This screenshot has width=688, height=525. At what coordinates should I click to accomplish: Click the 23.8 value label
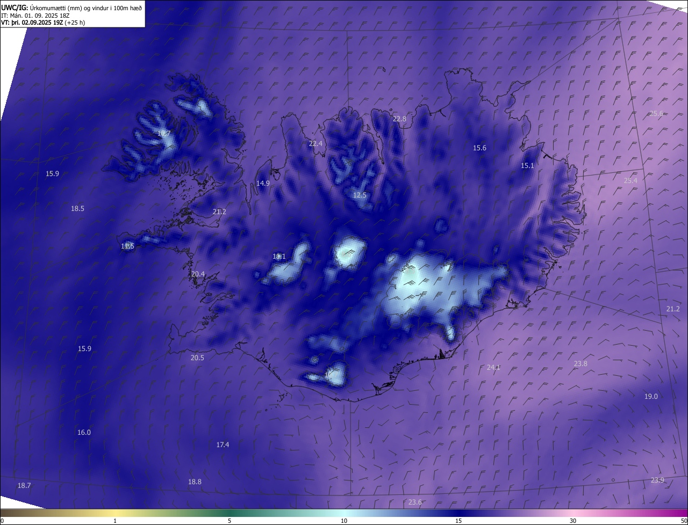pyautogui.click(x=580, y=363)
